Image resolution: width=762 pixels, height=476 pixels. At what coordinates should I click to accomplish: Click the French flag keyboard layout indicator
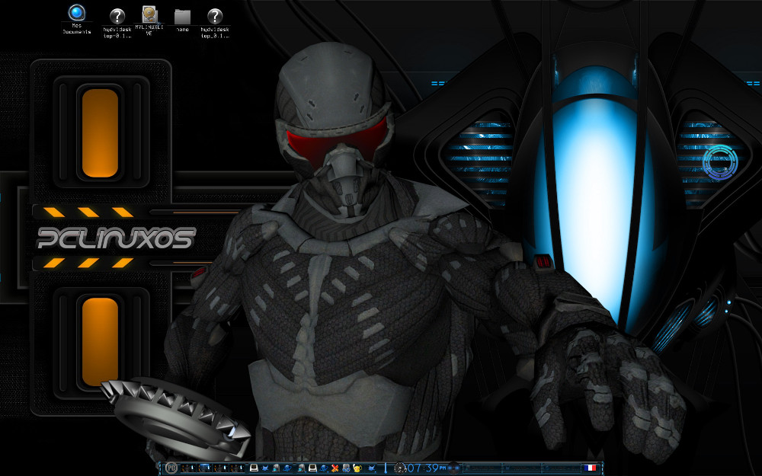pyautogui.click(x=591, y=468)
